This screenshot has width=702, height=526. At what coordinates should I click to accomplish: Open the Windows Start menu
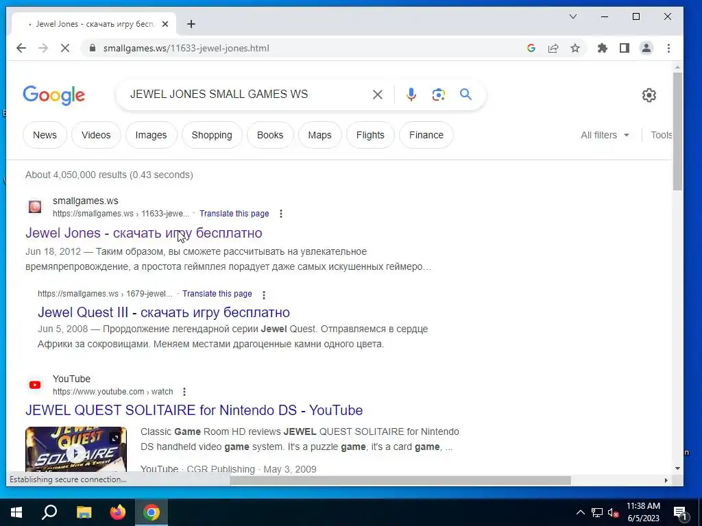tap(16, 512)
